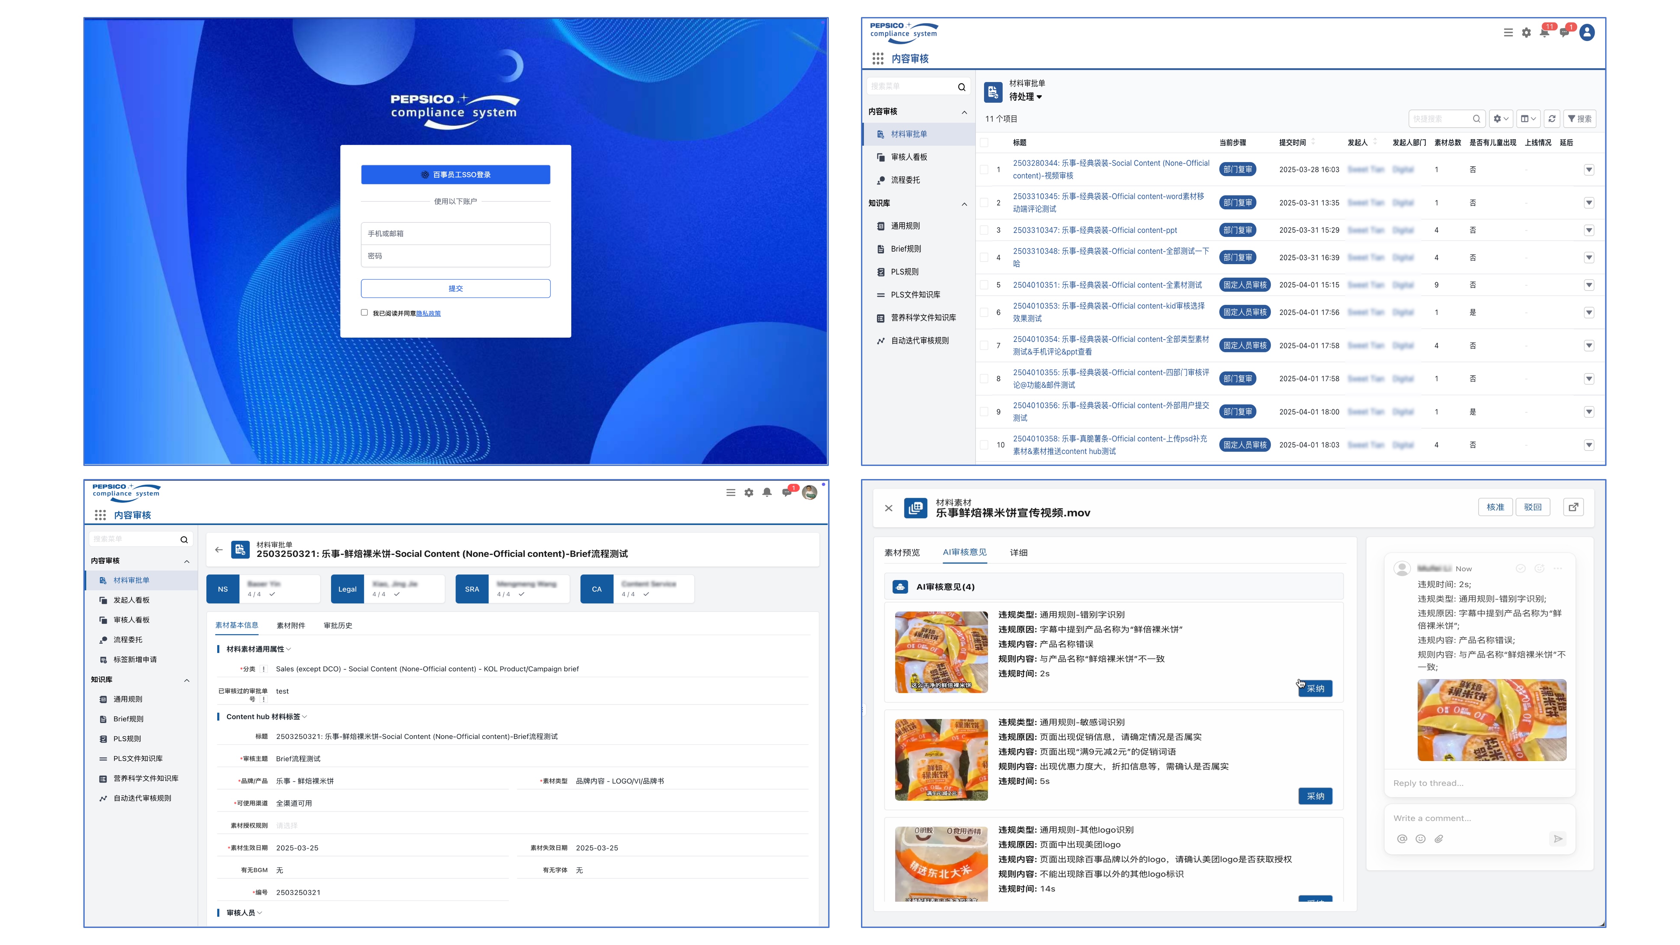Check the row for 2503310345
The height and width of the screenshot is (945, 1680).
tap(984, 203)
